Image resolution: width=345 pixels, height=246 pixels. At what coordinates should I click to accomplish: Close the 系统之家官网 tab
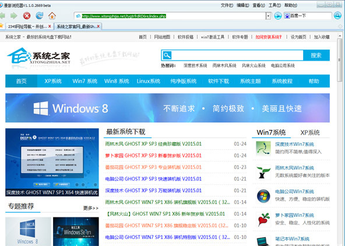pos(98,26)
